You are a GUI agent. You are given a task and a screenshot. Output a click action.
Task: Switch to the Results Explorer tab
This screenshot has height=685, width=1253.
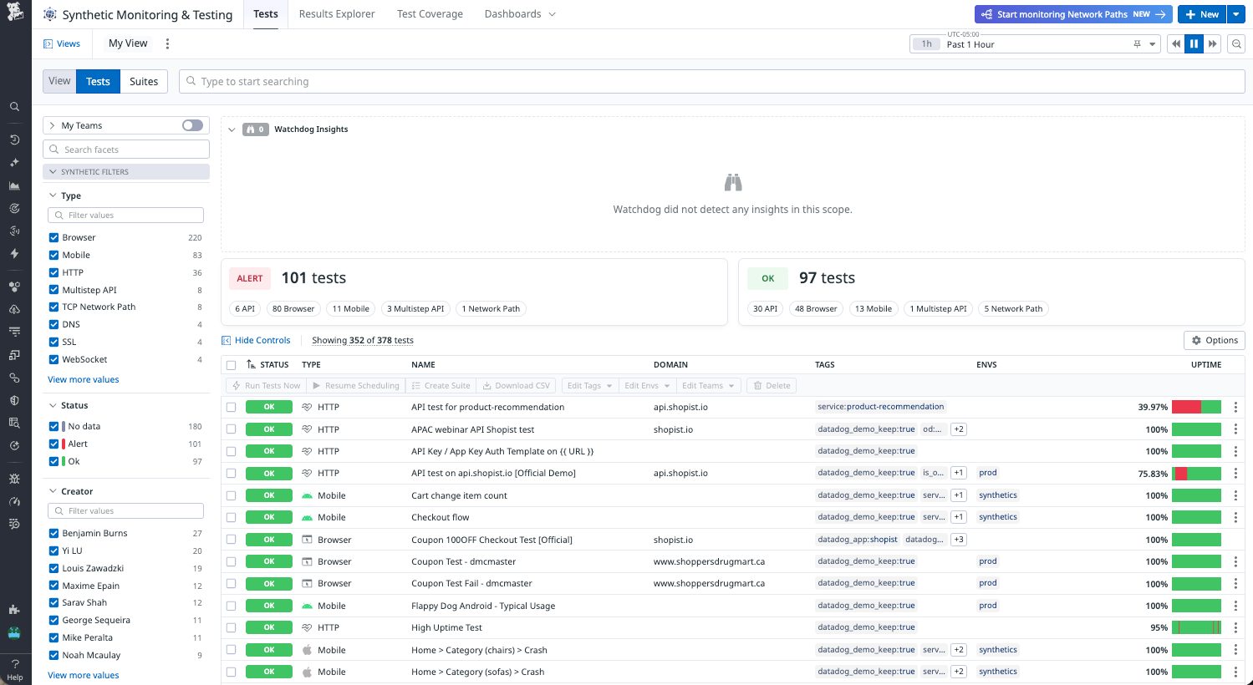[x=337, y=14]
